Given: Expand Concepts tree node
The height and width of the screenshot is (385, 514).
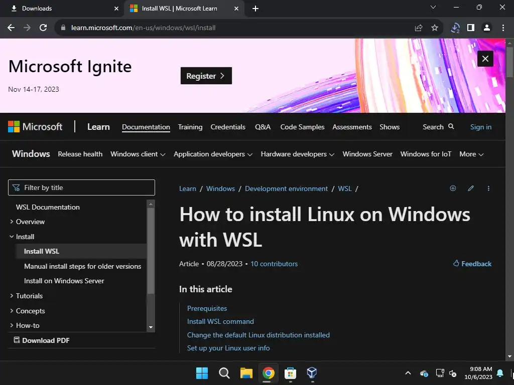Looking at the screenshot, I should [x=12, y=311].
